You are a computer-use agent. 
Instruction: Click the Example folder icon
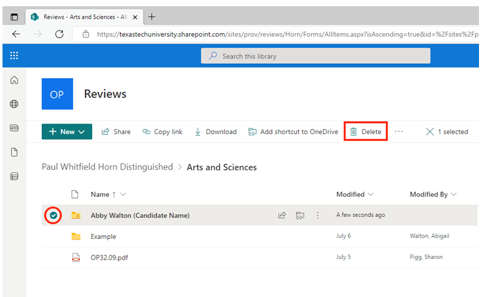[76, 236]
